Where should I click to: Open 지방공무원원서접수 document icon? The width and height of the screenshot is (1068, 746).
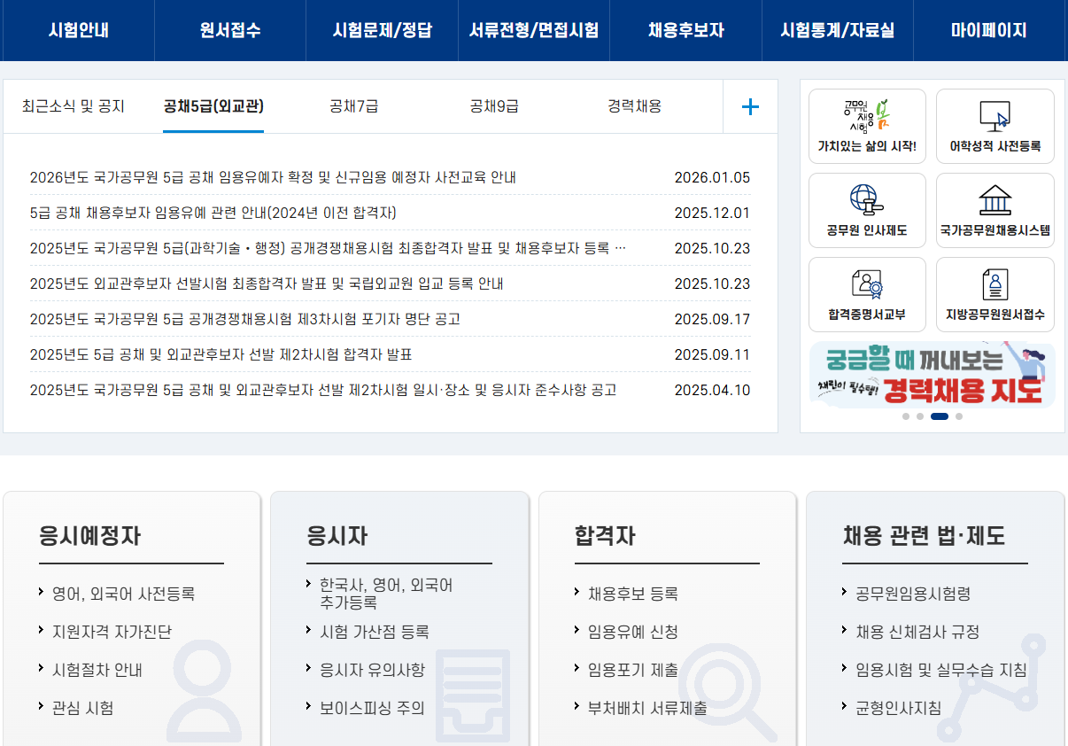994,294
